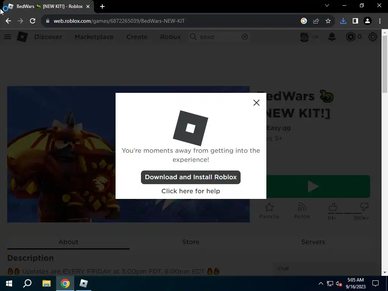Click the page vertical scrollbar thumb
This screenshot has height=291, width=388.
(385, 64)
